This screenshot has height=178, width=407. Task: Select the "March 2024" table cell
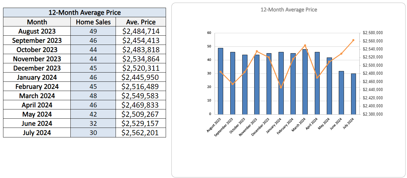click(x=37, y=96)
